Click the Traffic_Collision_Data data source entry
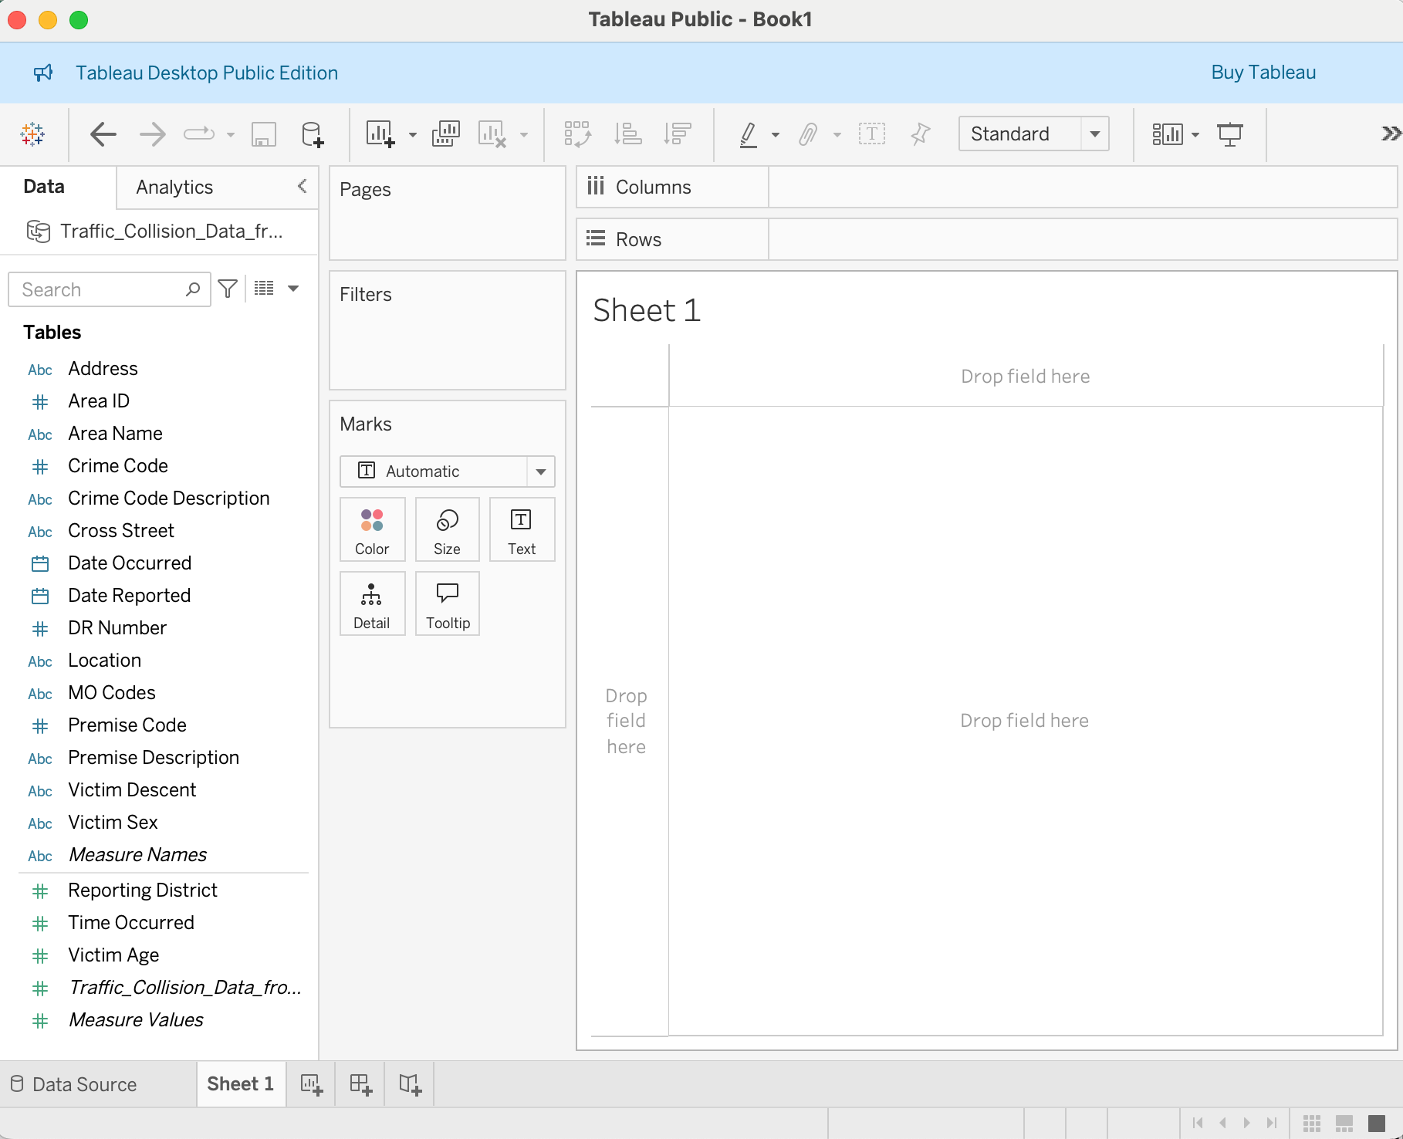Viewport: 1403px width, 1139px height. tap(159, 231)
